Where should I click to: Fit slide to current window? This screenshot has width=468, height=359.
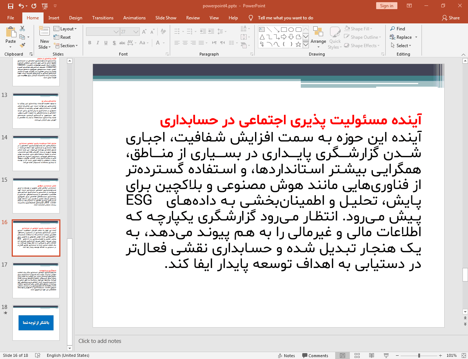(464, 355)
